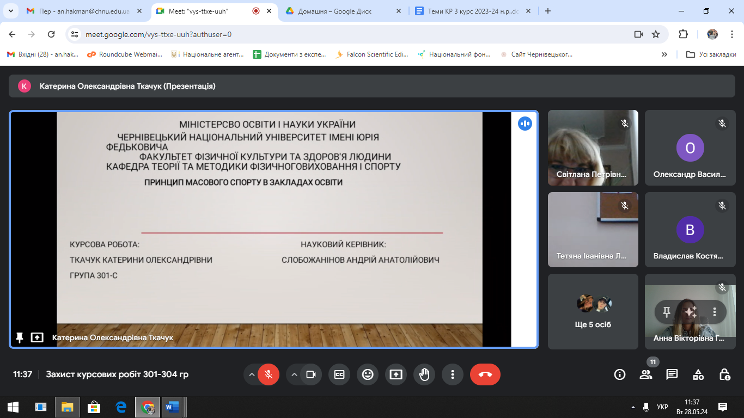Open Roundcube Webmail bookmark
The width and height of the screenshot is (744, 418).
125,54
